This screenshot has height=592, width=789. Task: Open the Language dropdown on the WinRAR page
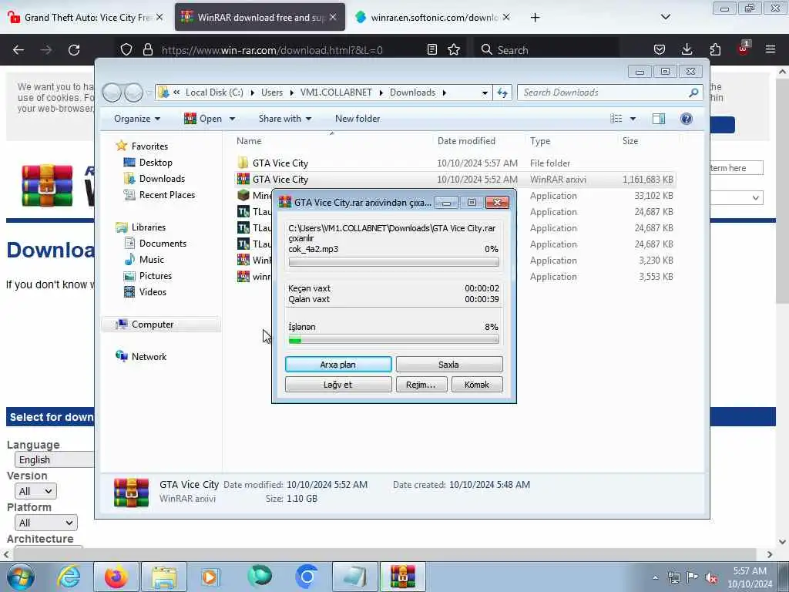(55, 459)
